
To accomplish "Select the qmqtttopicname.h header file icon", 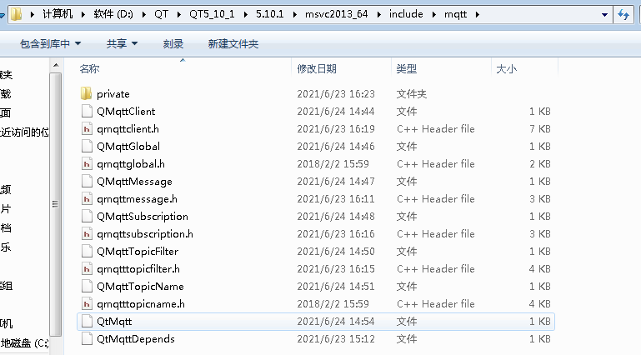I will click(x=87, y=304).
